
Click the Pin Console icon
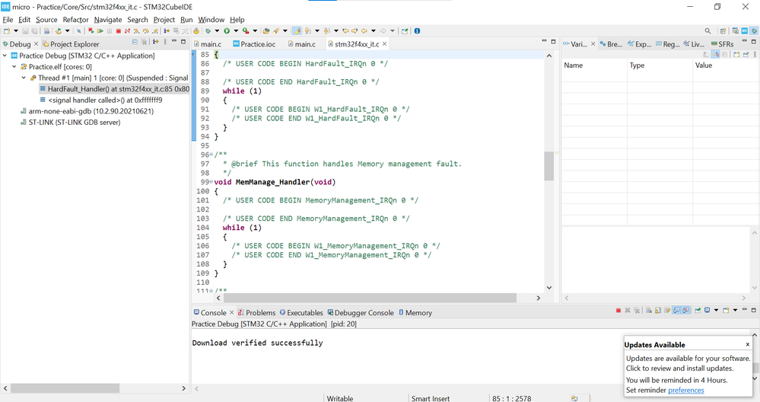(x=698, y=311)
